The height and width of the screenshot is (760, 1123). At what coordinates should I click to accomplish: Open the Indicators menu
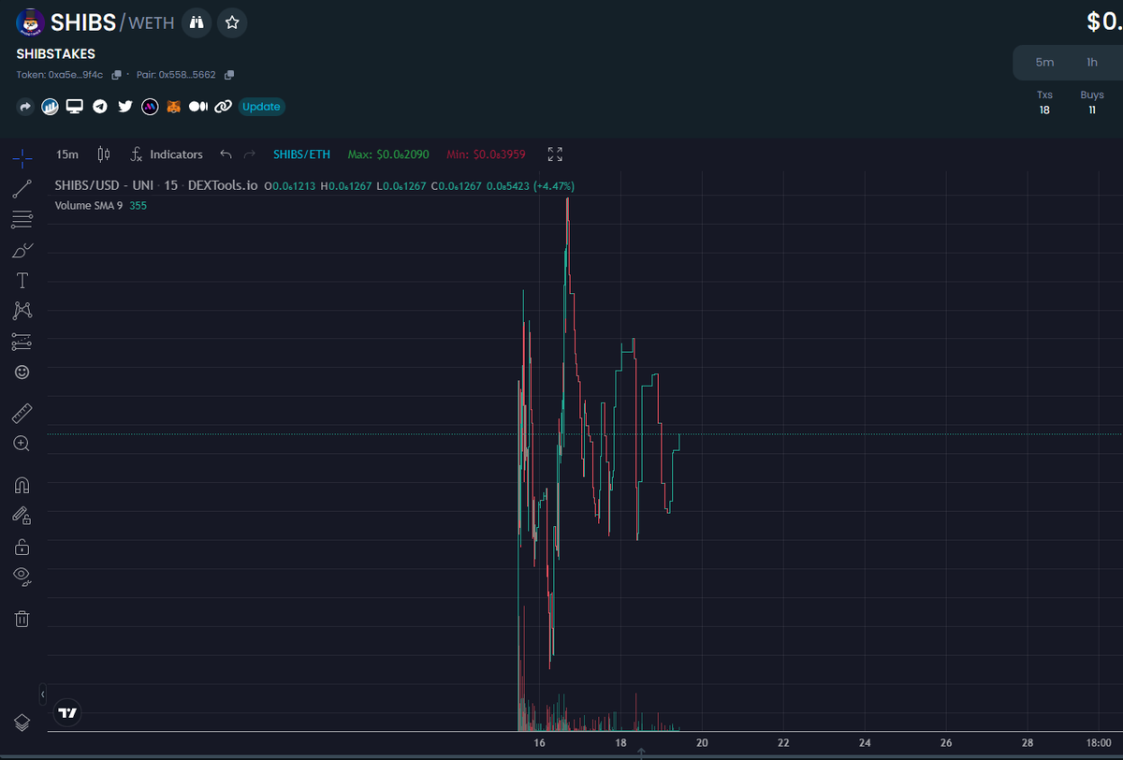[x=167, y=154]
